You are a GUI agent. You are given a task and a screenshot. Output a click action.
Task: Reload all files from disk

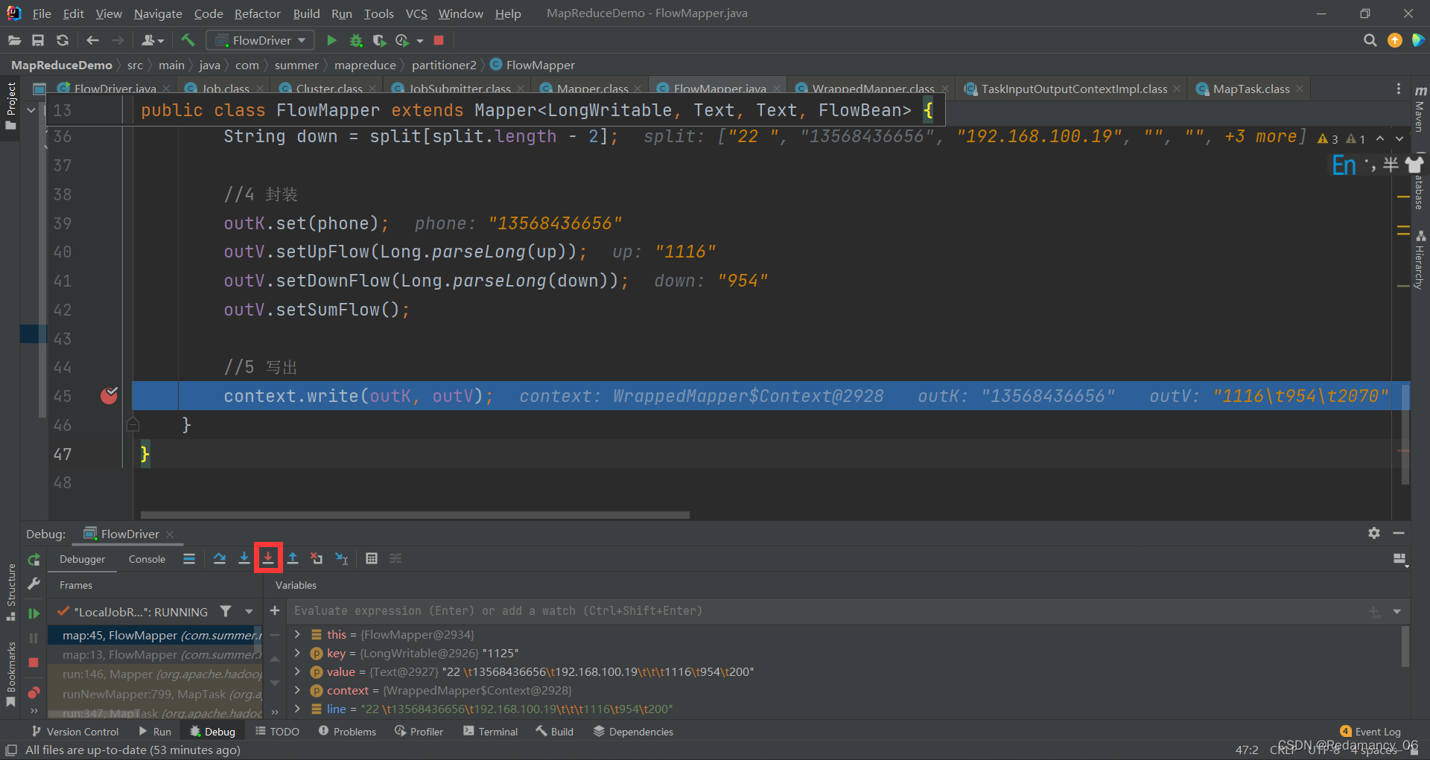pyautogui.click(x=63, y=40)
